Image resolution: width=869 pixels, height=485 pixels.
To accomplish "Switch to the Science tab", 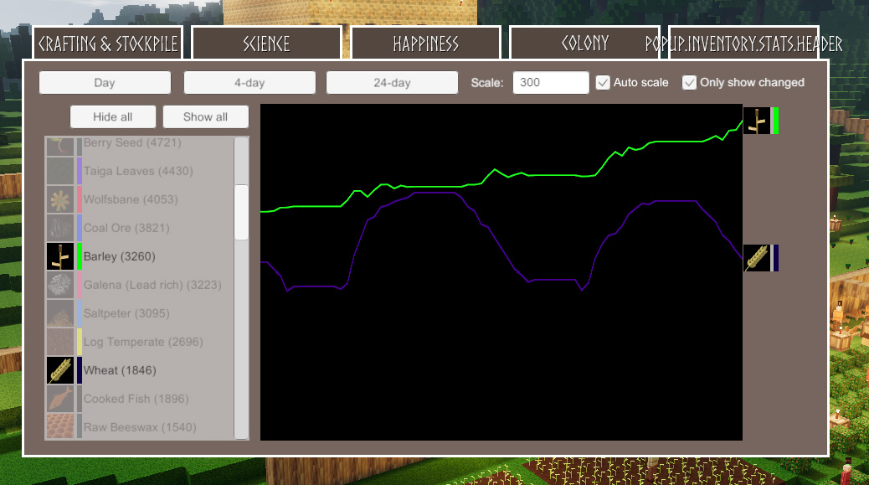I will pyautogui.click(x=266, y=44).
